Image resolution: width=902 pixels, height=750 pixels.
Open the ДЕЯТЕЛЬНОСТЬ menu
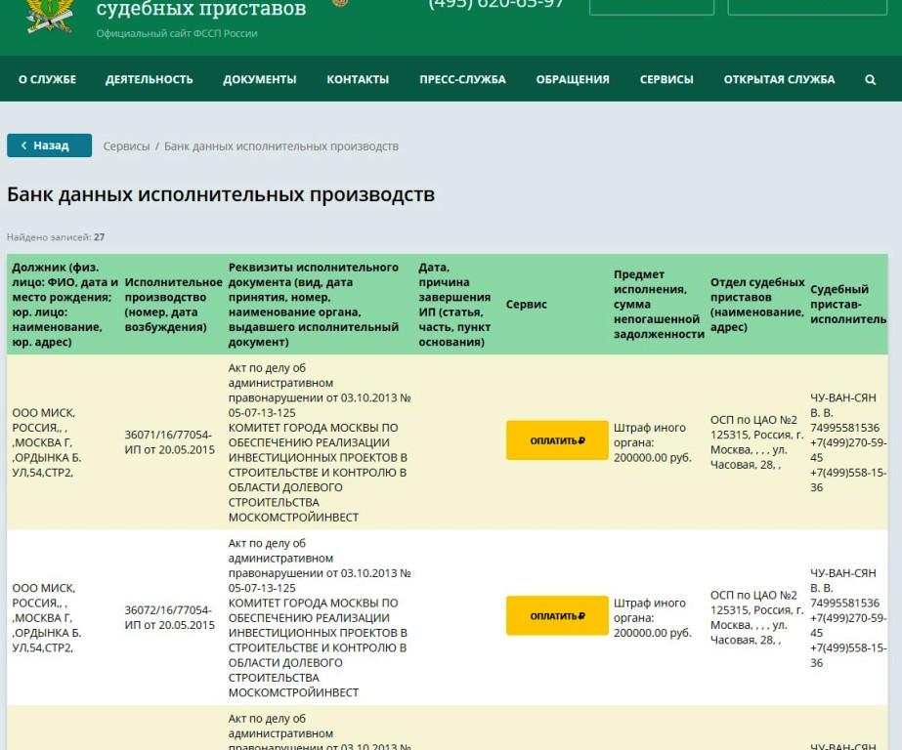(149, 80)
